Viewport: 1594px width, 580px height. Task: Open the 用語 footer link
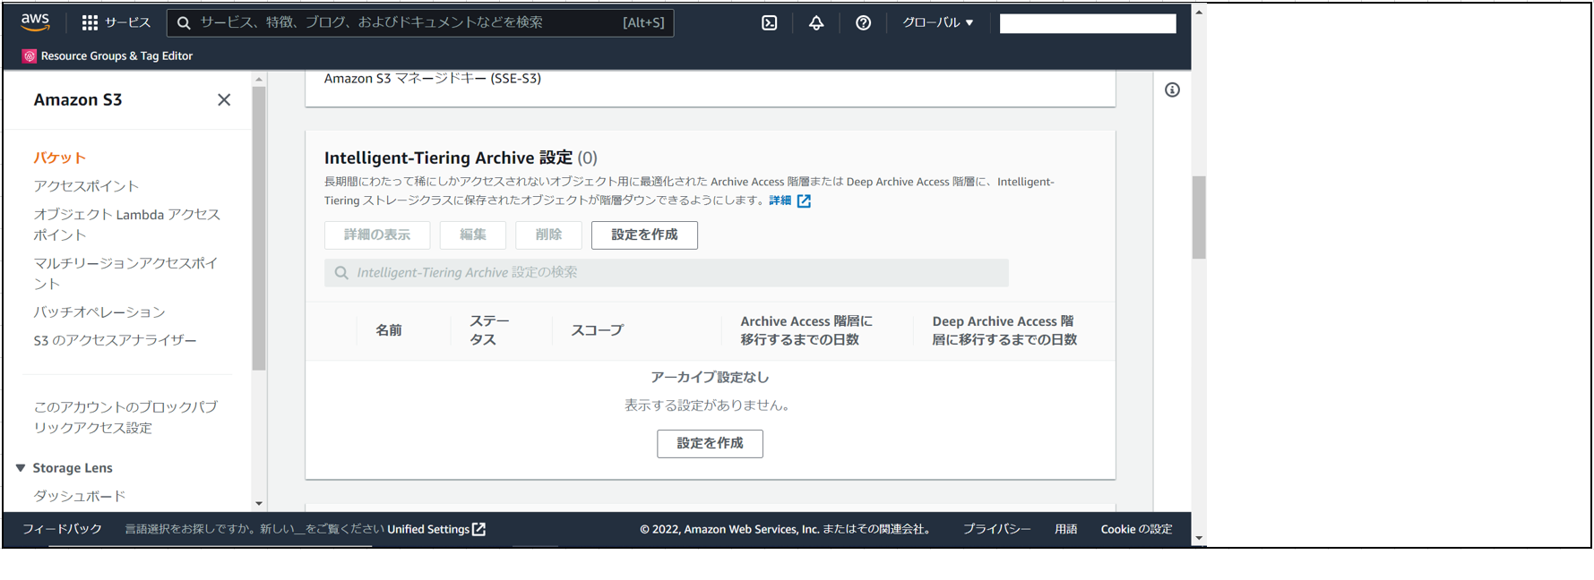[x=1065, y=529]
